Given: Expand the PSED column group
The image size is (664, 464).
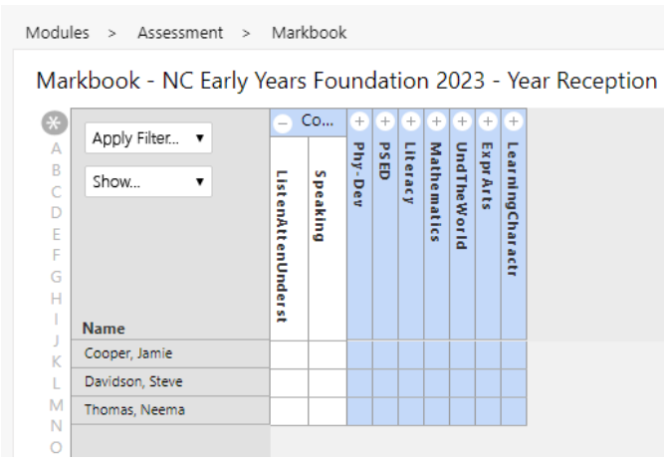Looking at the screenshot, I should 385,121.
